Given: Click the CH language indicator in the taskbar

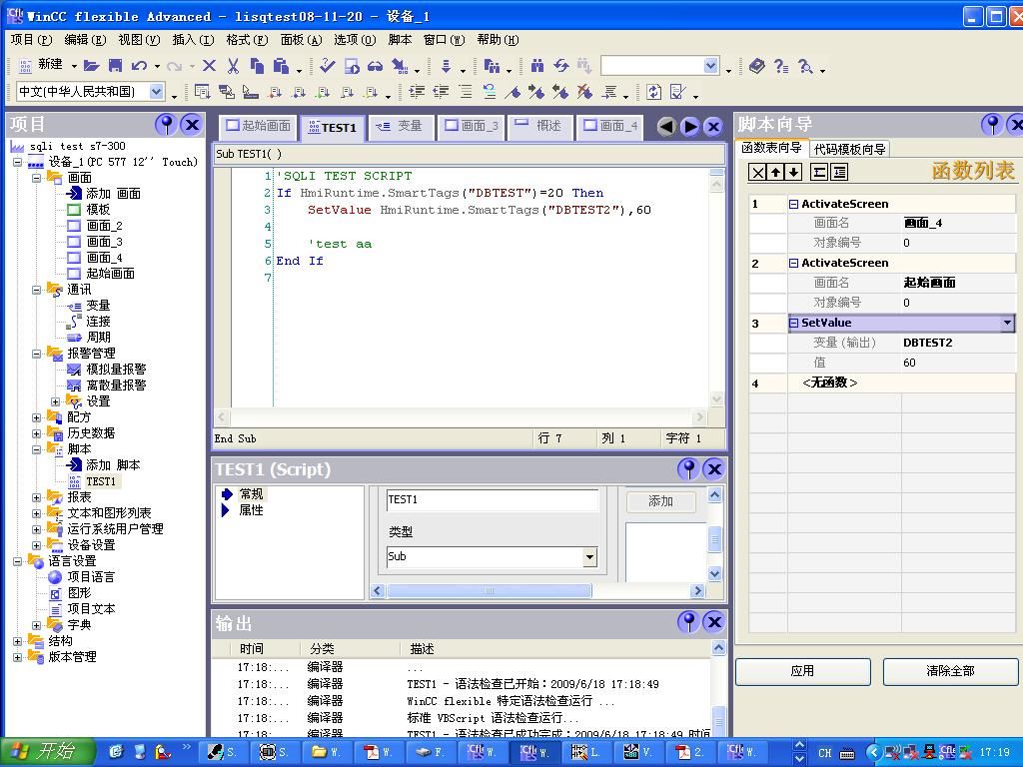Looking at the screenshot, I should [x=824, y=753].
